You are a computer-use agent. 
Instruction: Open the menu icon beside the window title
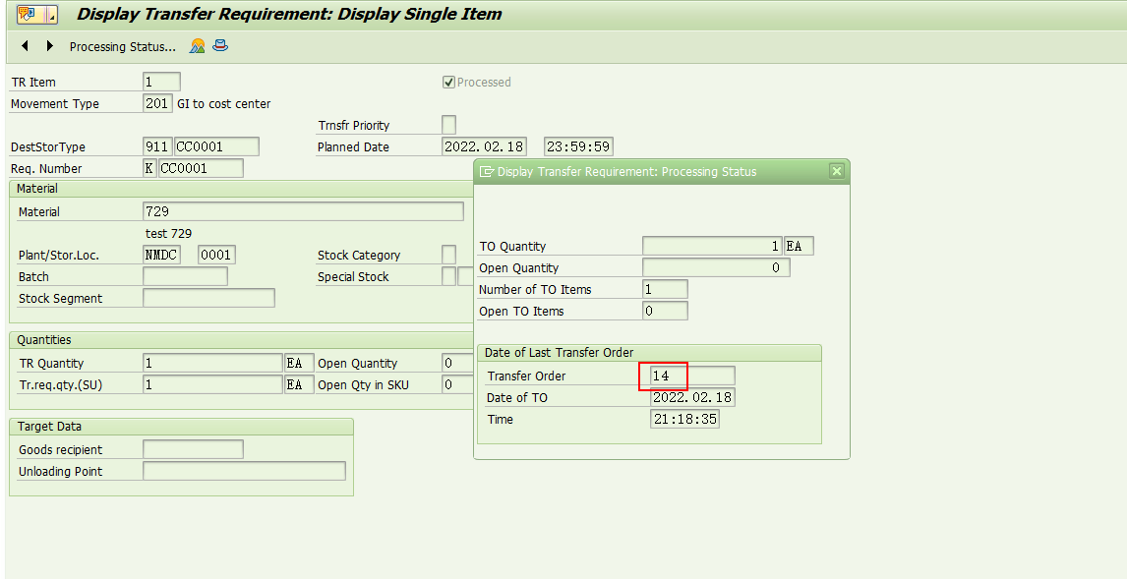pos(36,15)
